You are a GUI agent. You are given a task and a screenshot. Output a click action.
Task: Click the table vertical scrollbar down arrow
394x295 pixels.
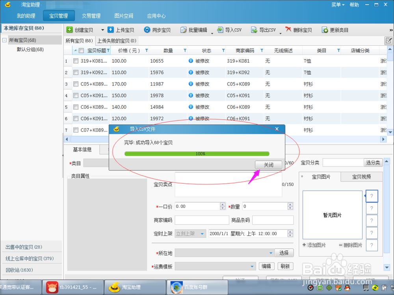(x=390, y=132)
